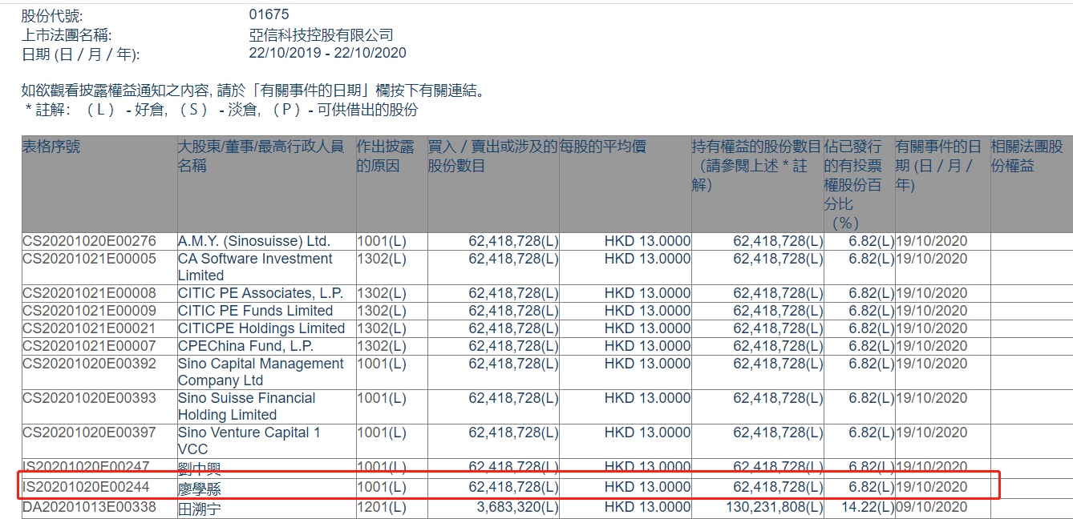Image resolution: width=1073 pixels, height=519 pixels.
Task: Click the 上市法團名稱 label
Action: coord(67,34)
